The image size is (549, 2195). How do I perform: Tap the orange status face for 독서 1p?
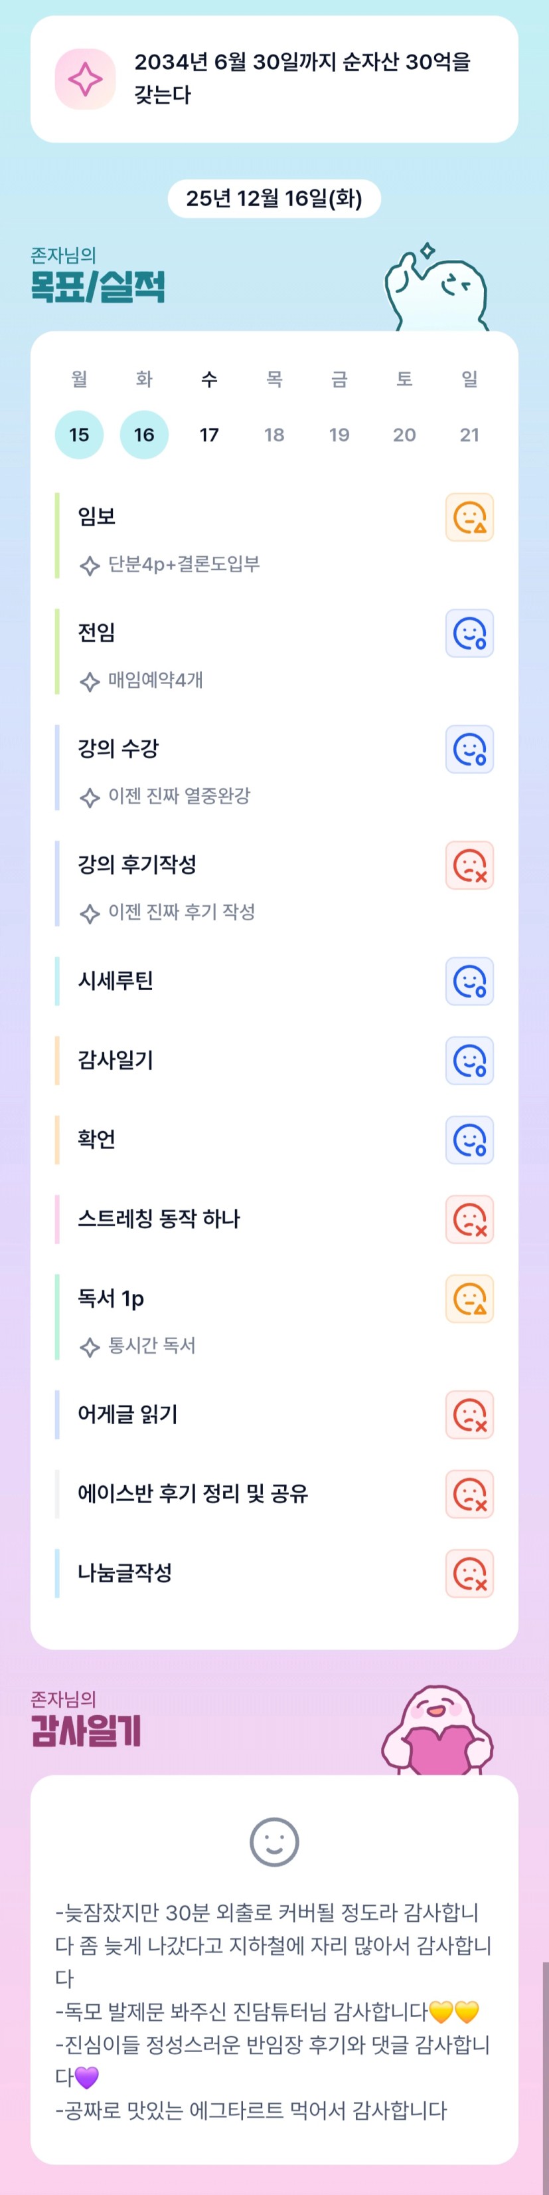469,1298
